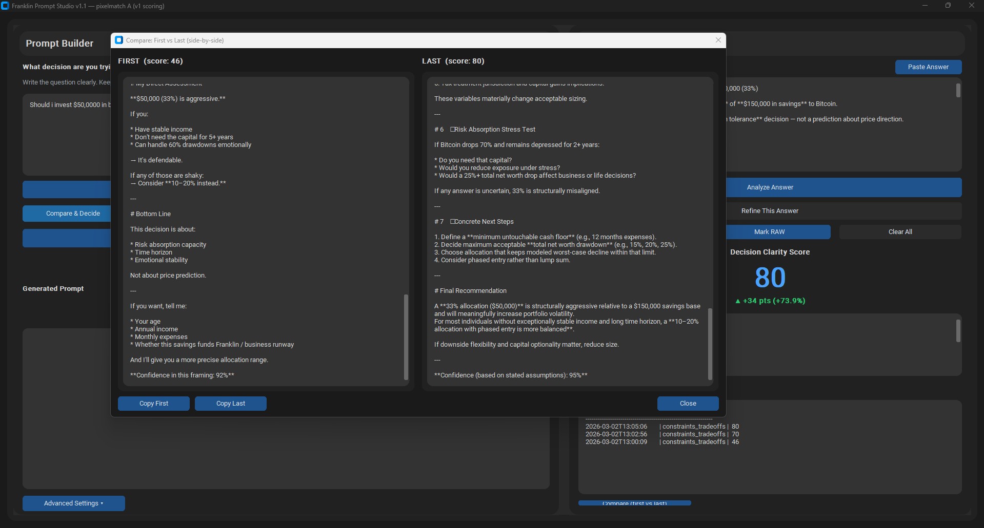Restore down the main application window
The height and width of the screenshot is (528, 984).
(x=948, y=6)
